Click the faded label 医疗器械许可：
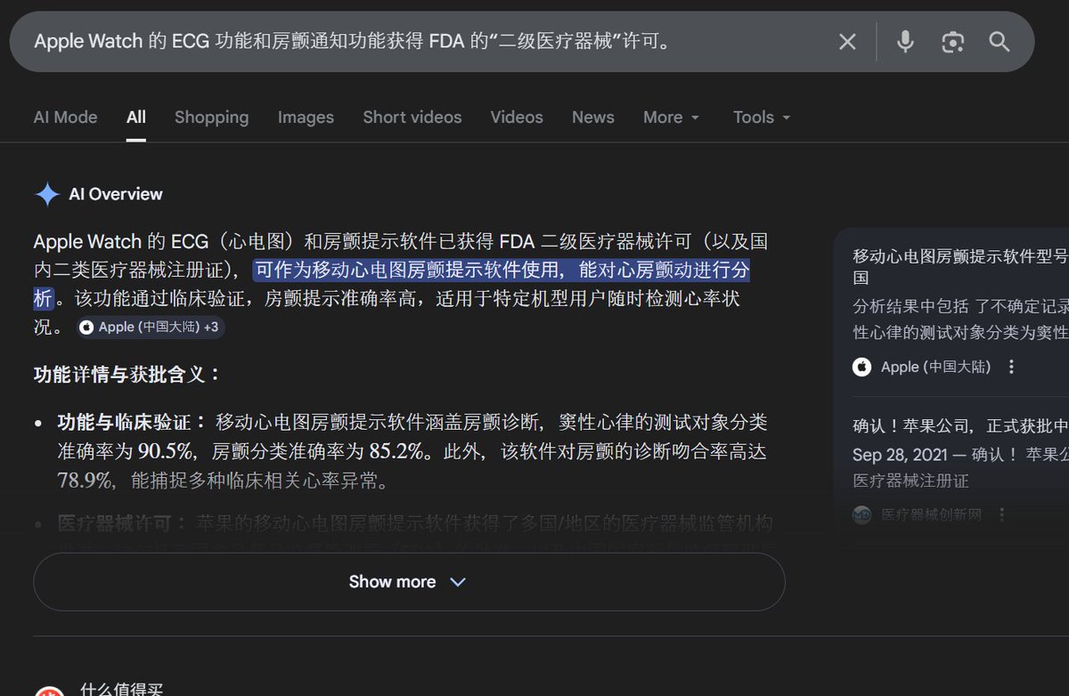The height and width of the screenshot is (696, 1069). click(x=123, y=522)
